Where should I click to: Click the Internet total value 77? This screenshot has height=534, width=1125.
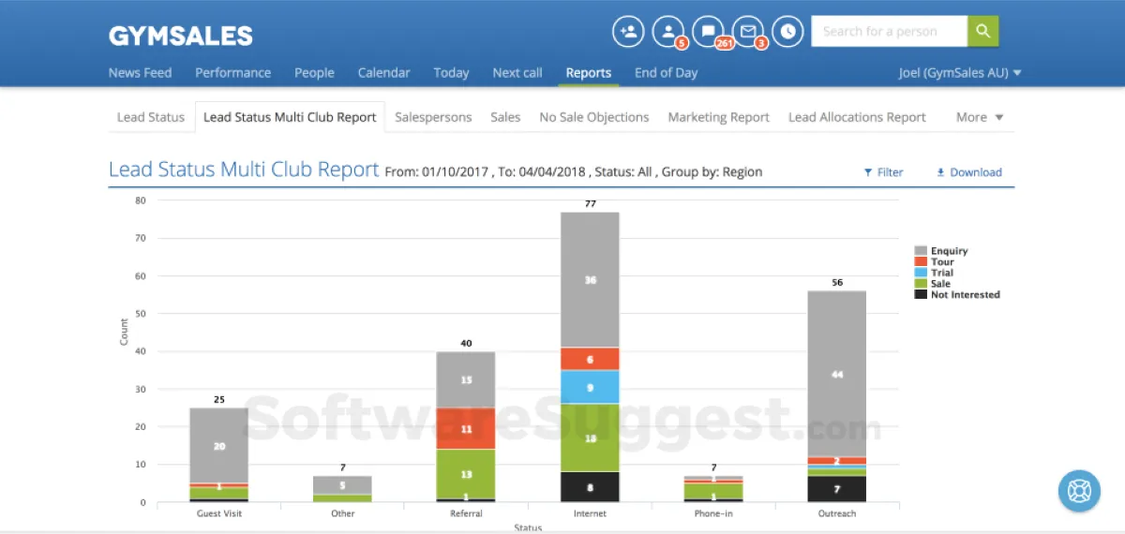tap(591, 203)
